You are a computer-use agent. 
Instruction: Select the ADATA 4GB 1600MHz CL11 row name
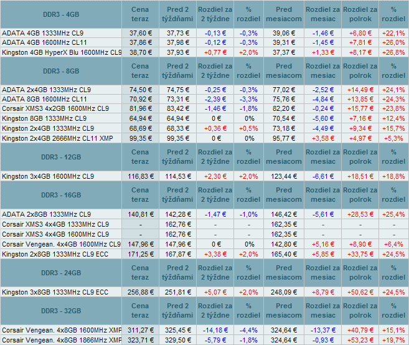[x=44, y=42]
